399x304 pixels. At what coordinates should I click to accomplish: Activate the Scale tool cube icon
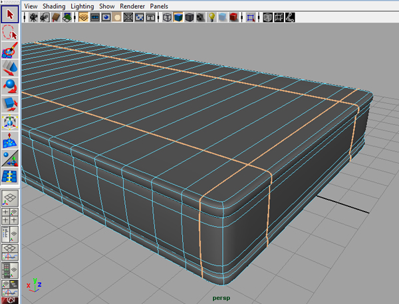pos(10,104)
